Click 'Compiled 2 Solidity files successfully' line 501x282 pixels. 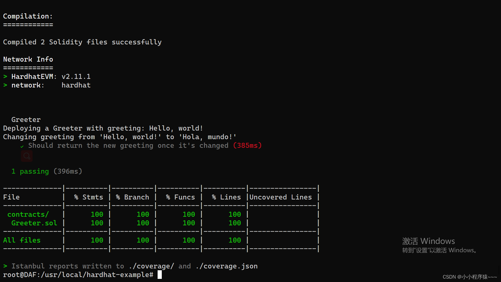(82, 42)
